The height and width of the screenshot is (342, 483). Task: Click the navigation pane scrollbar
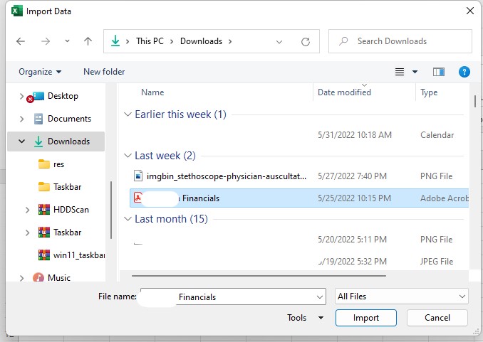111,210
